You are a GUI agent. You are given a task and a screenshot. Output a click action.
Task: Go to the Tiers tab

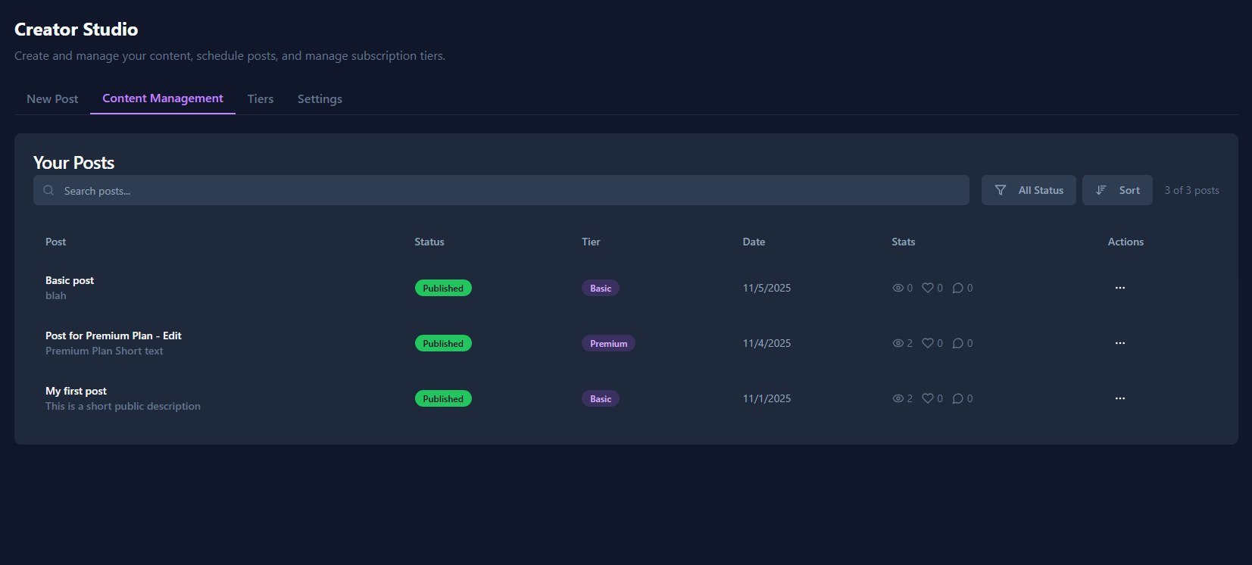tap(260, 99)
